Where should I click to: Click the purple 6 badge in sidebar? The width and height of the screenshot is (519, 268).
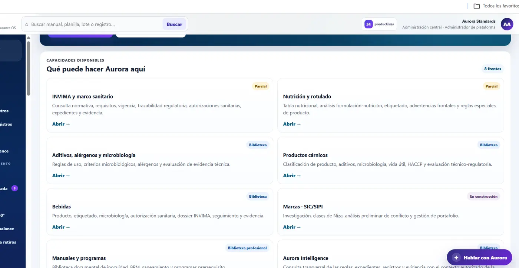[14, 188]
